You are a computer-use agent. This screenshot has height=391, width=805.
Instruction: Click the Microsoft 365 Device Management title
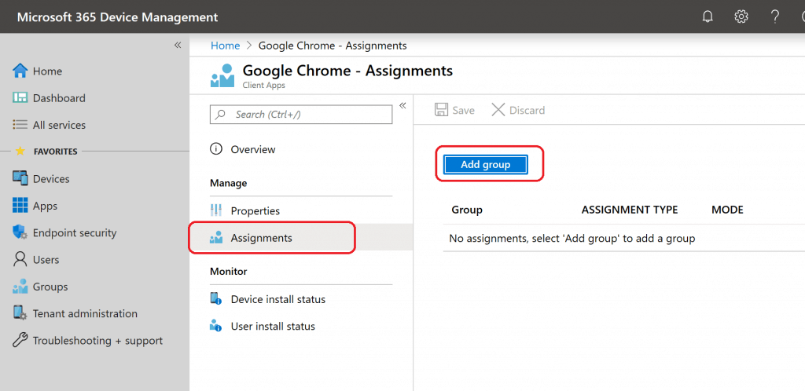coord(118,17)
